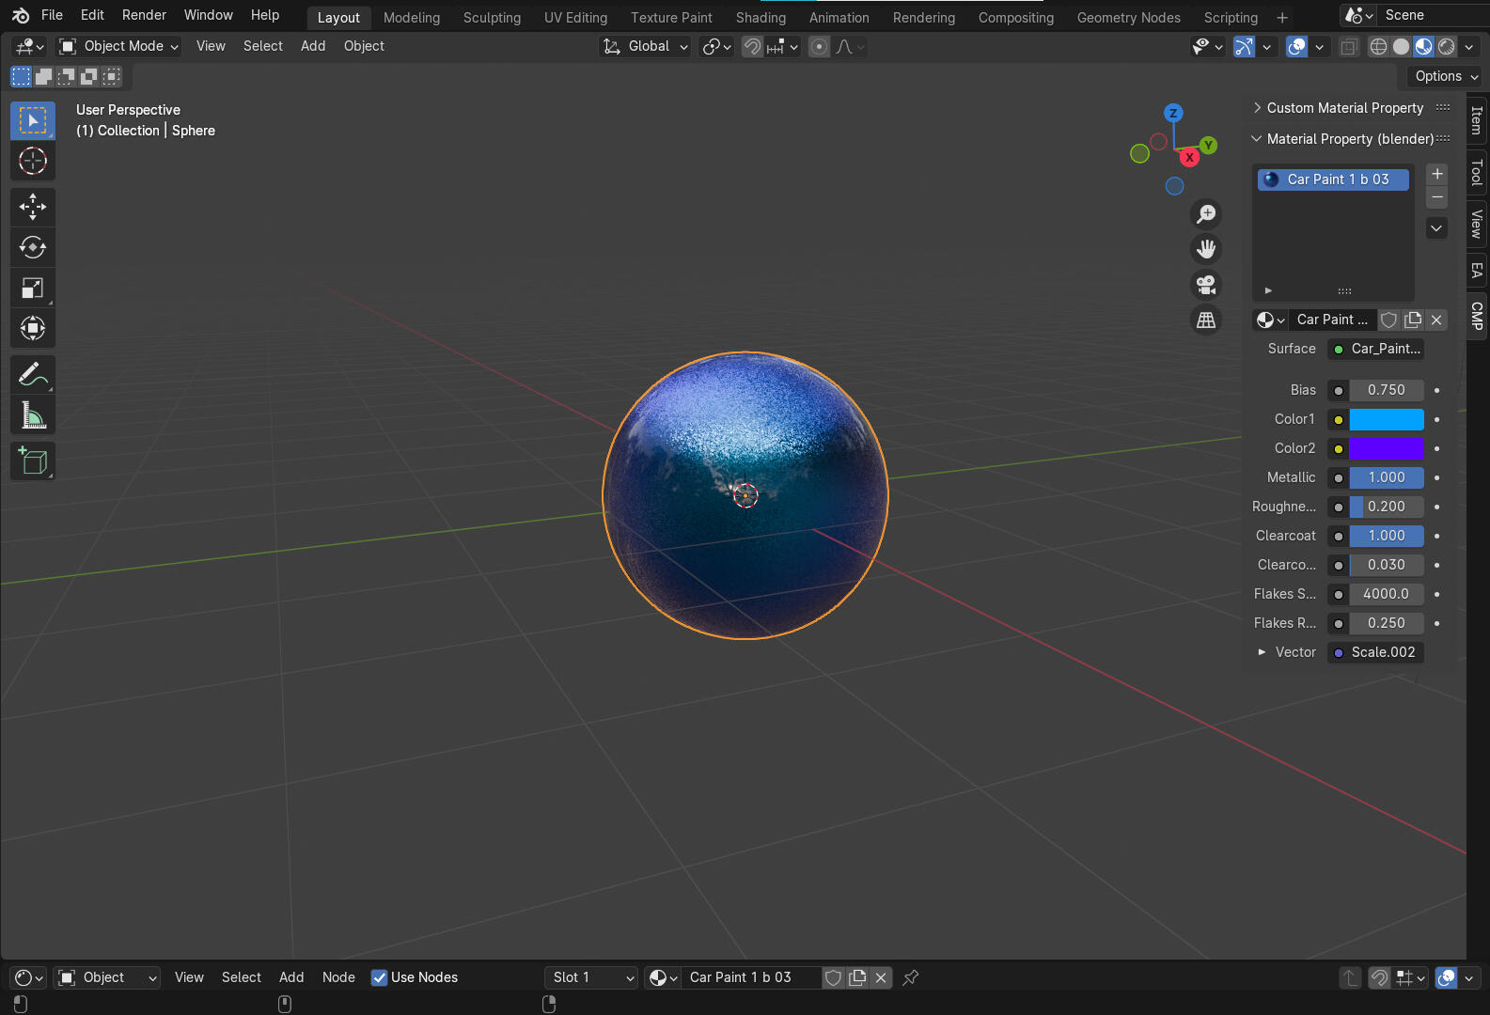The image size is (1490, 1015).
Task: Pick the Annotate tool
Action: [33, 375]
